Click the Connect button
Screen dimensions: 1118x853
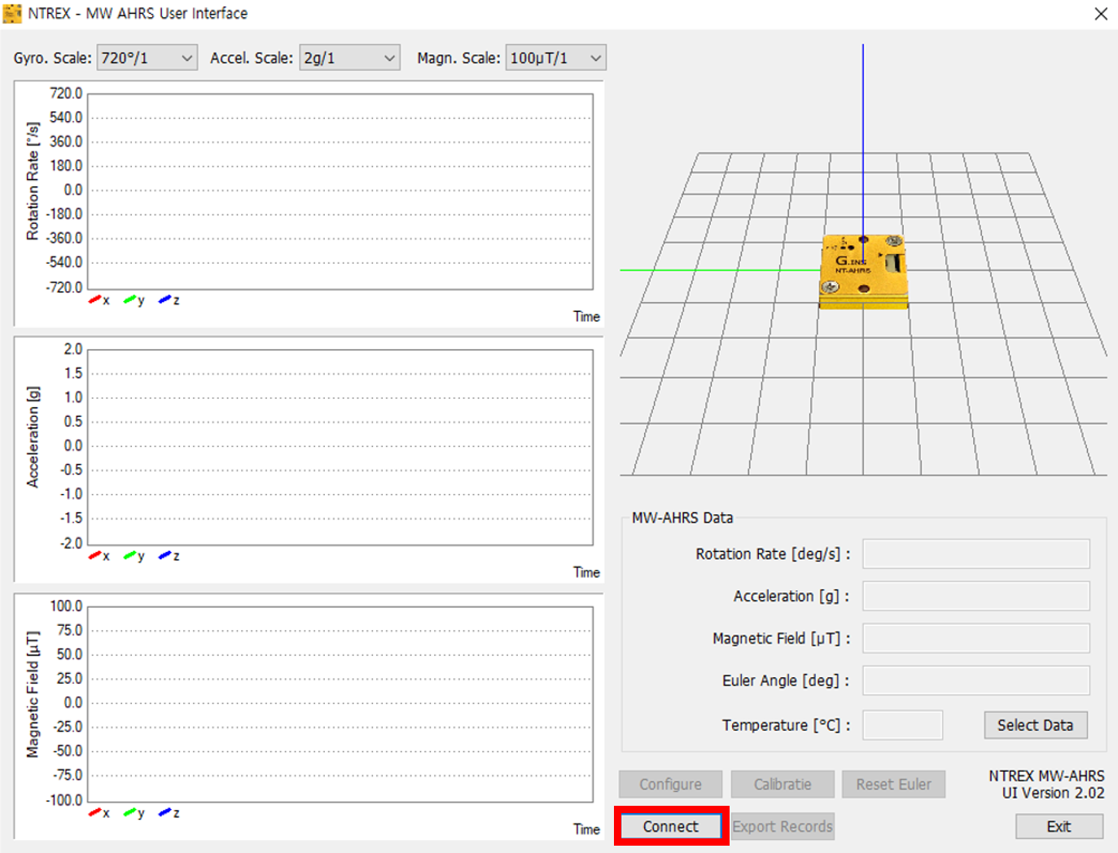point(671,826)
